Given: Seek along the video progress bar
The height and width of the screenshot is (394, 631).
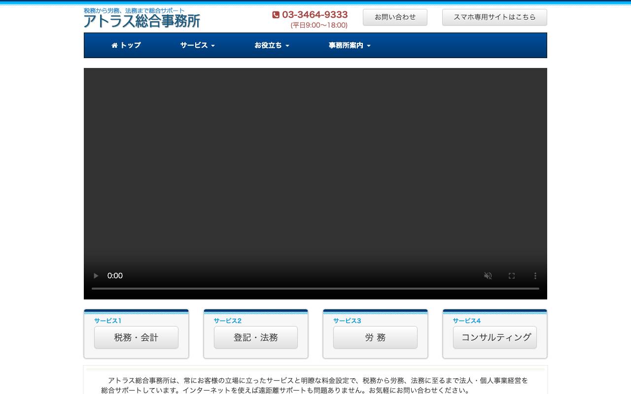Looking at the screenshot, I should point(315,288).
